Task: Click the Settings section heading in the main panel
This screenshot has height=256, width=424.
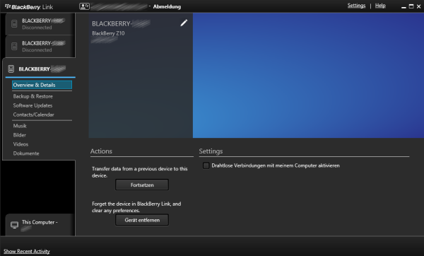Action: pyautogui.click(x=211, y=151)
